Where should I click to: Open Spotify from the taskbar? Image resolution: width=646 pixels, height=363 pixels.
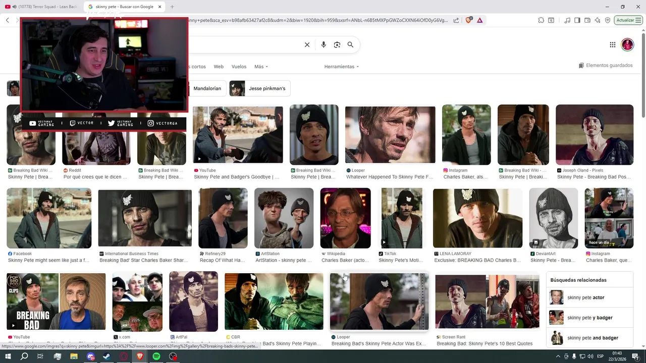pos(156,356)
